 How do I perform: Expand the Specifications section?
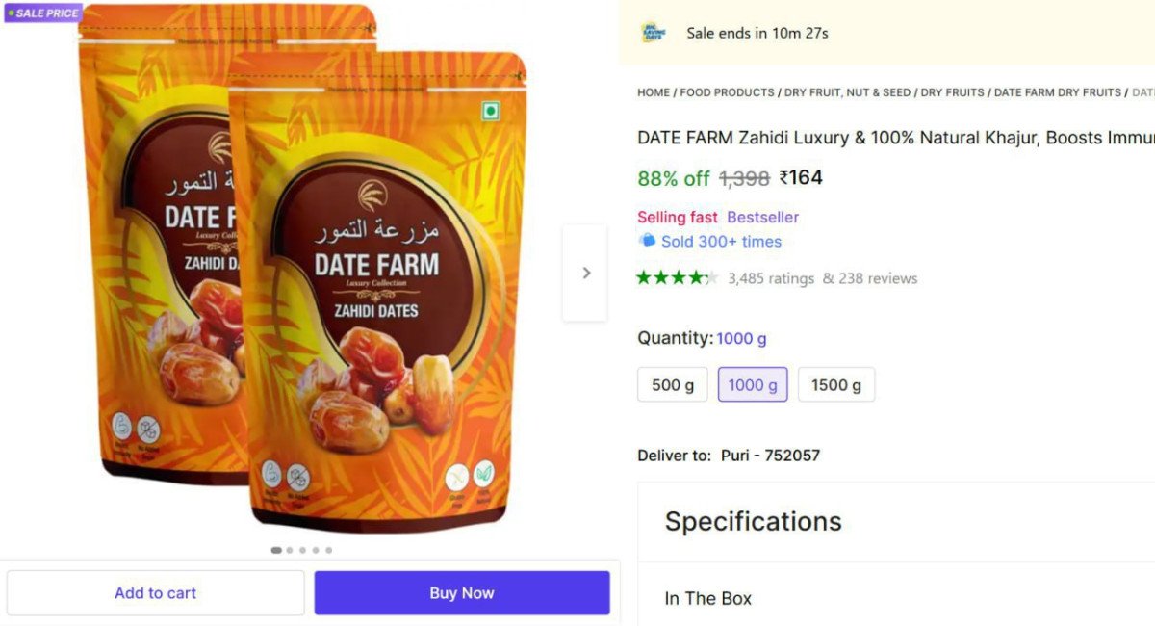(754, 521)
